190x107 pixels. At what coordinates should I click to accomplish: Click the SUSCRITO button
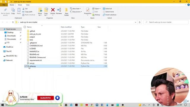tap(45, 98)
